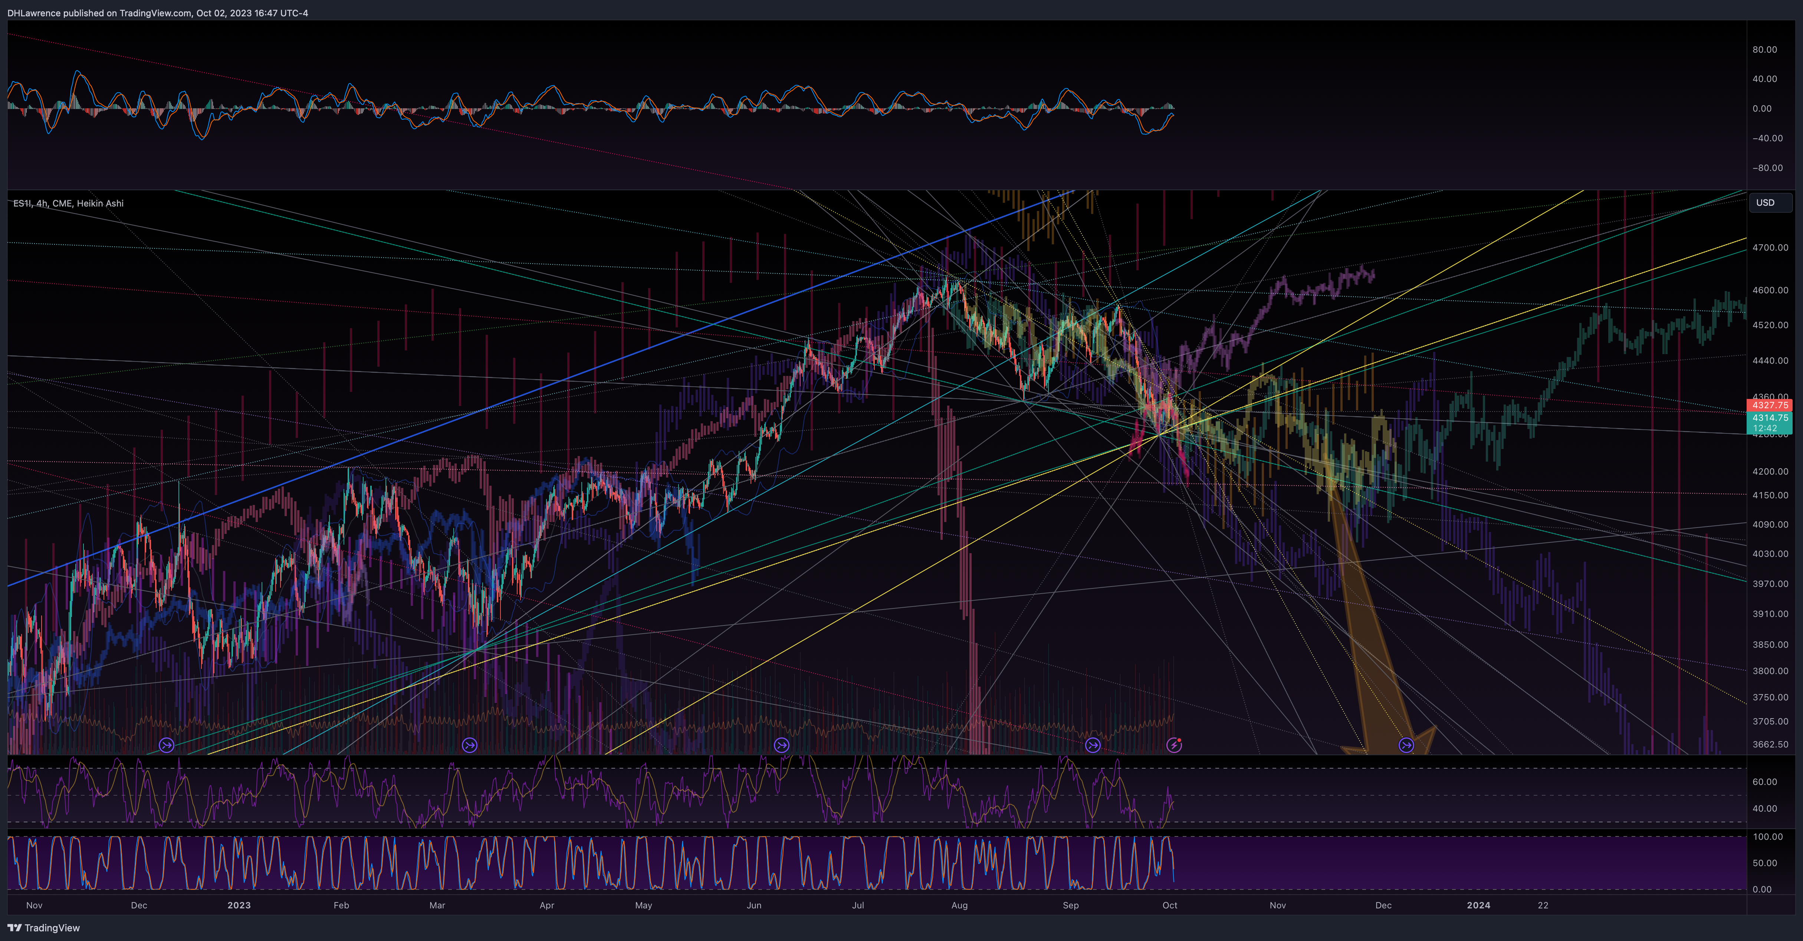The image size is (1803, 941).
Task: Open the lightning bolt event icon near Oct
Action: tap(1174, 745)
